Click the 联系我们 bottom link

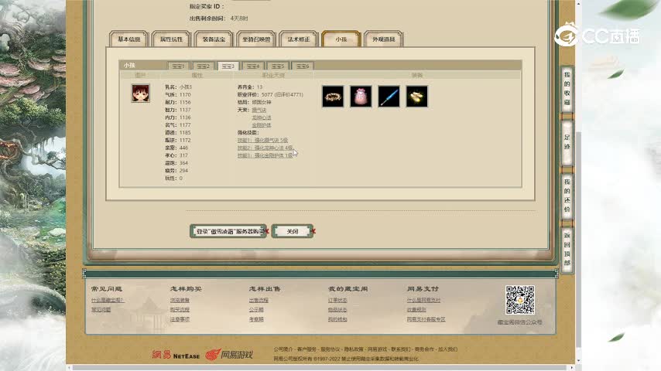coord(400,349)
